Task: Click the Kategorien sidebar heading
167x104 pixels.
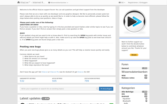Action: click(128, 88)
